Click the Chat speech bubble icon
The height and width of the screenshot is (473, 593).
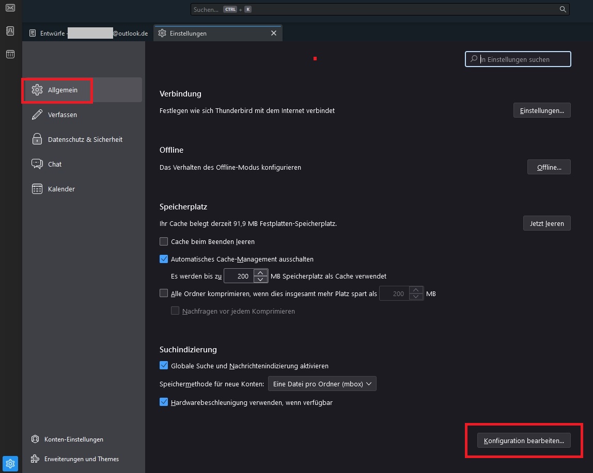tap(37, 164)
